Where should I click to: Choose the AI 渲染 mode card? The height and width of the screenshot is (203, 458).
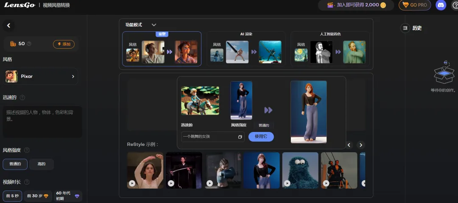(246, 49)
